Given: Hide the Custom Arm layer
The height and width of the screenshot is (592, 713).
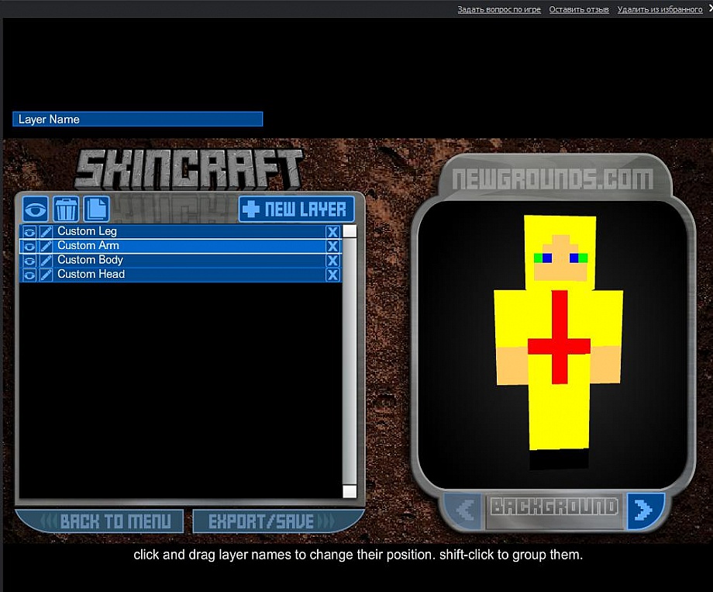Looking at the screenshot, I should pos(29,247).
